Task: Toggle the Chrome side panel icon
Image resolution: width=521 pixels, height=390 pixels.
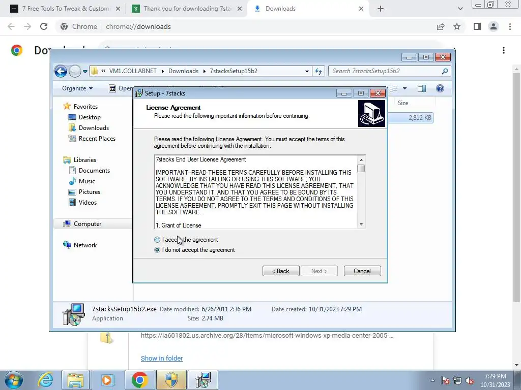Action: tap(477, 26)
